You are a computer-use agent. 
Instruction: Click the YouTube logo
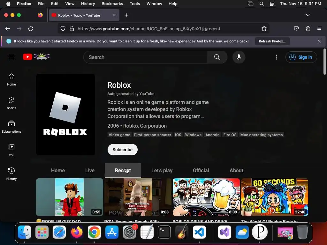(x=36, y=57)
